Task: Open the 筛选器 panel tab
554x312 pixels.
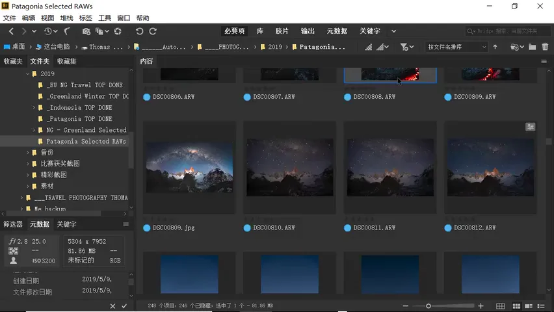Action: [13, 224]
